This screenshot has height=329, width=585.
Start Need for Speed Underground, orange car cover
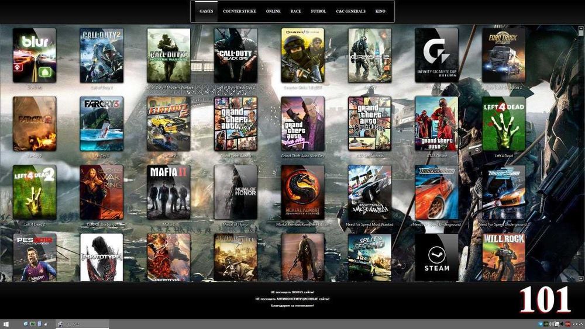436,192
